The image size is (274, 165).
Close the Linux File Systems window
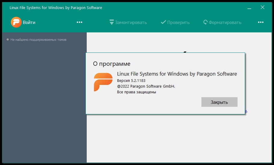263,7
